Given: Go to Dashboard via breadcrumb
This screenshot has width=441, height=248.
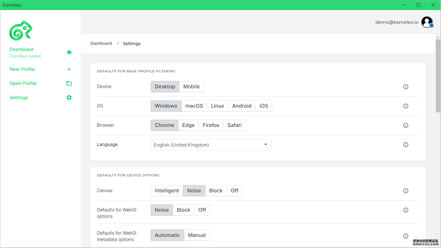Looking at the screenshot, I should coord(101,44).
